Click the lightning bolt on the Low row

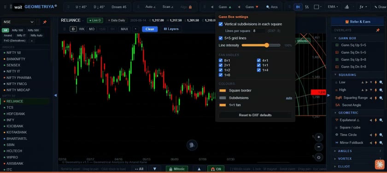tap(376, 82)
